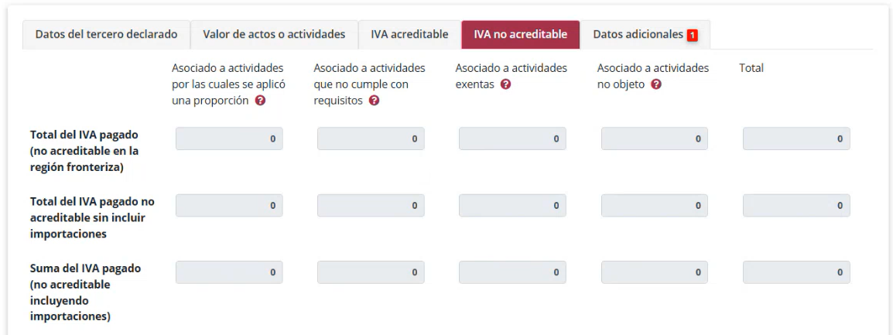Click región fronteriza field under proportion column

(x=229, y=139)
